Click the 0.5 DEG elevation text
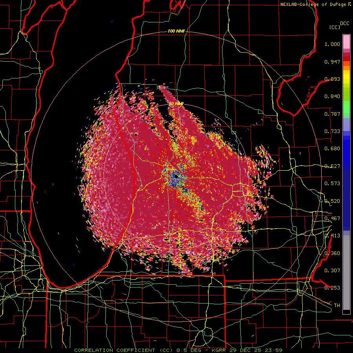353x353 pixels. [189, 350]
